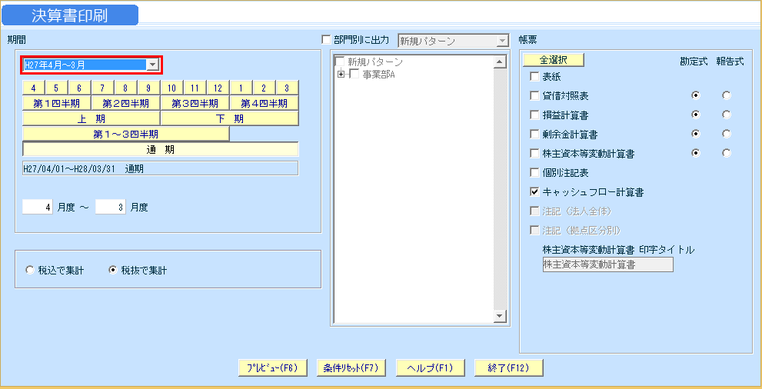Click department list scroll down arrow
762x389 pixels.
pyautogui.click(x=499, y=317)
